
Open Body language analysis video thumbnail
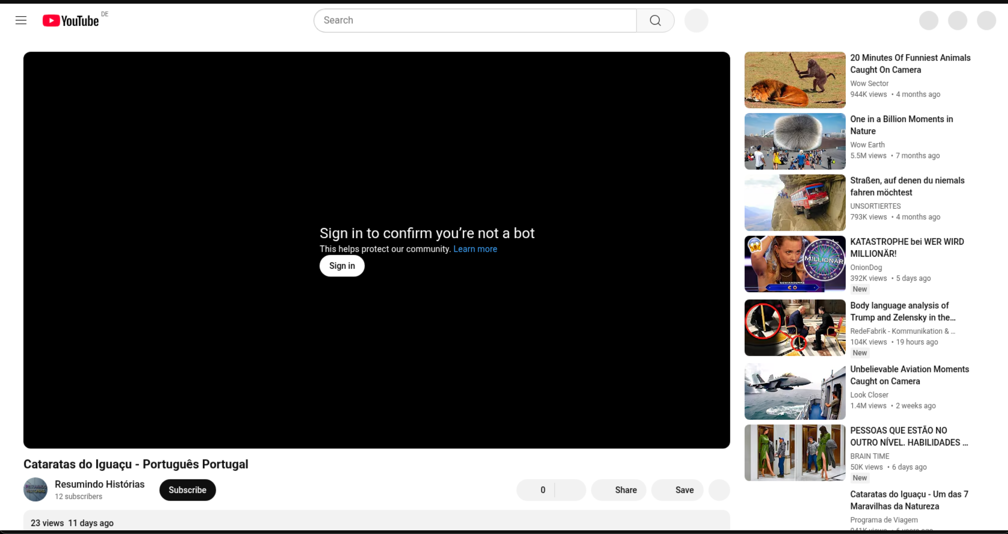(x=795, y=328)
